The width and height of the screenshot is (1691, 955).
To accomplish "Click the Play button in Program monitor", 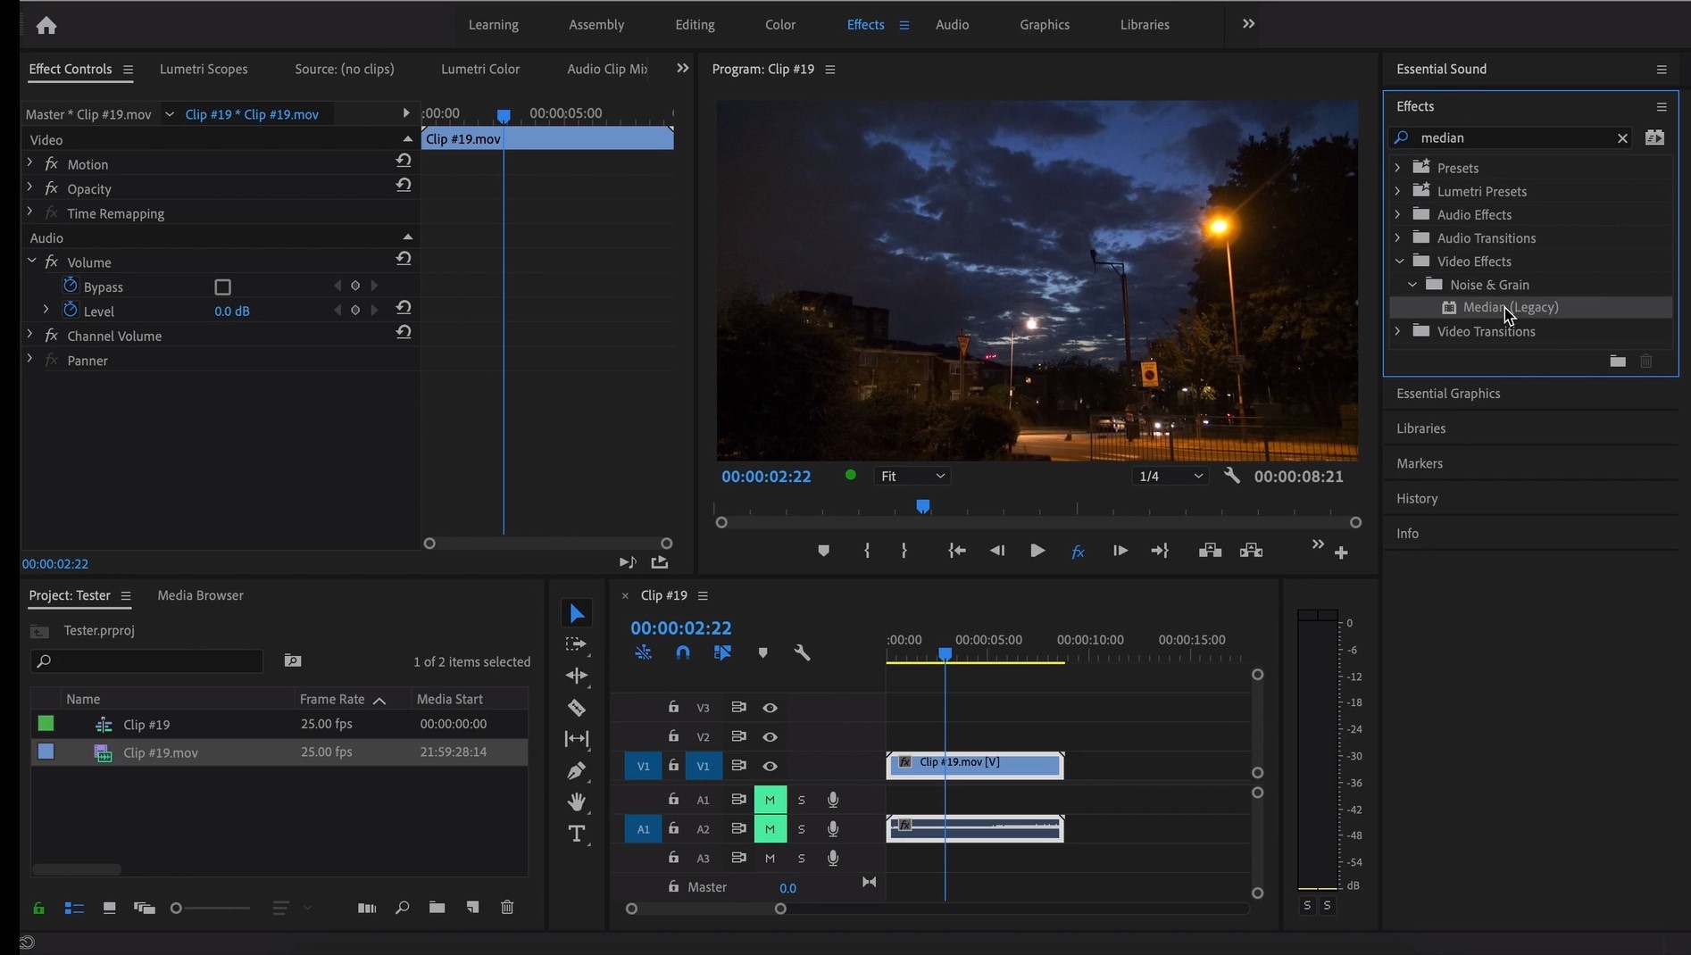I will click(1037, 551).
